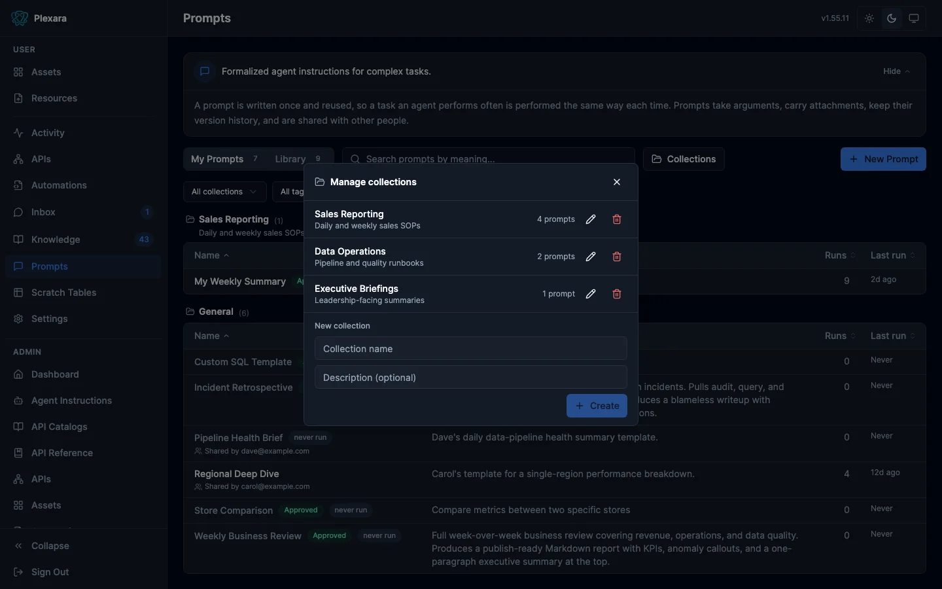942x589 pixels.
Task: Open Assets in USER sidebar section
Action: (x=83, y=72)
